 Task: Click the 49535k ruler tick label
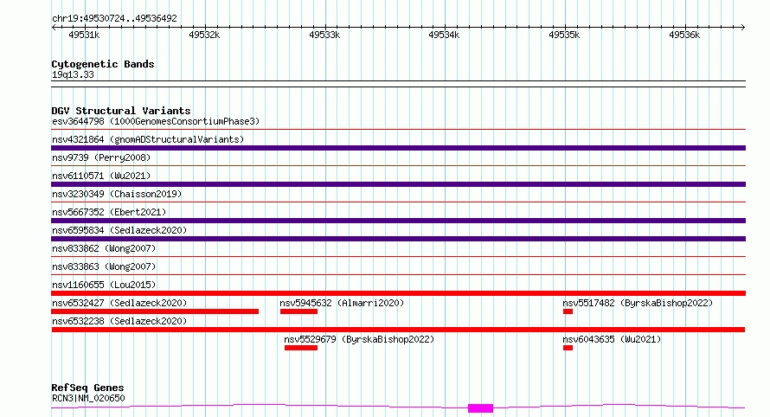[x=564, y=35]
